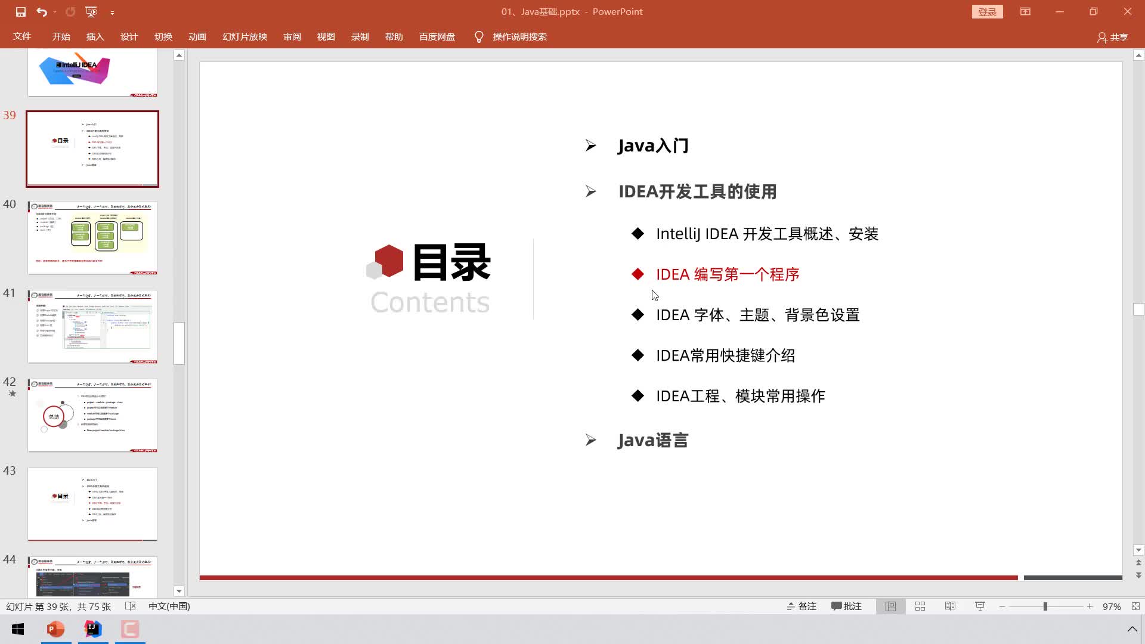This screenshot has height=644, width=1145.
Task: Select slide 41 thumbnail
Action: click(x=92, y=326)
